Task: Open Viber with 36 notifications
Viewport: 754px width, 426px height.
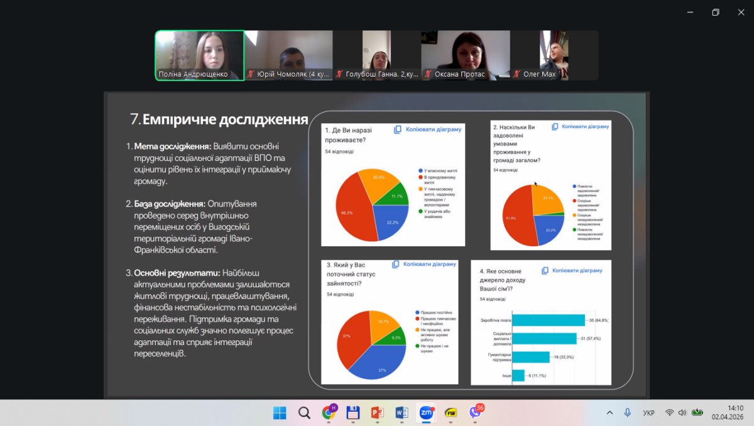Action: tap(474, 413)
